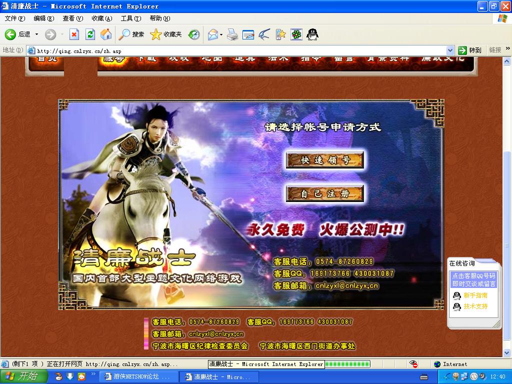Click the Internet zone globe in status bar
512x384 pixels.
pyautogui.click(x=437, y=364)
